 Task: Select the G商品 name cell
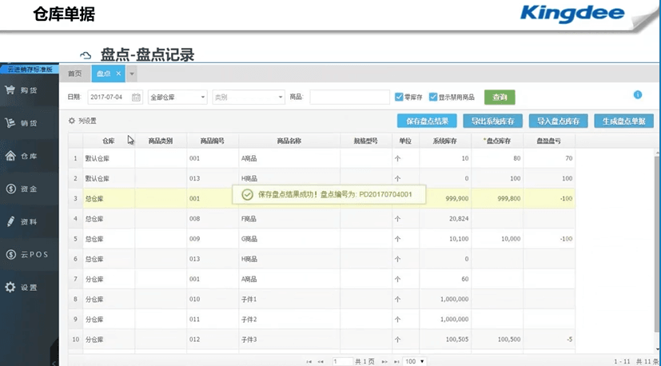pos(289,239)
